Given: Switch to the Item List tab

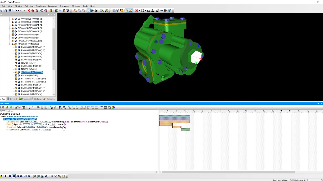Looking at the screenshot, I should [x=12, y=99].
